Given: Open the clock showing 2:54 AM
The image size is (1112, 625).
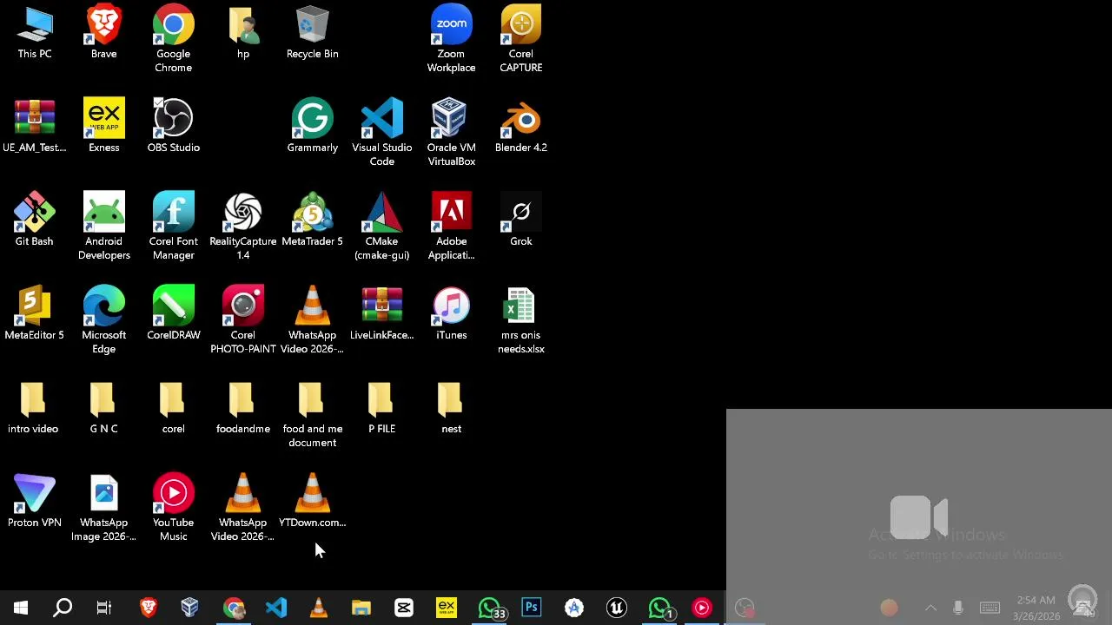Looking at the screenshot, I should tap(1036, 608).
